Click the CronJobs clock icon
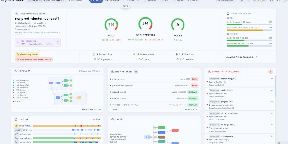The image size is (288, 144). click(x=178, y=59)
